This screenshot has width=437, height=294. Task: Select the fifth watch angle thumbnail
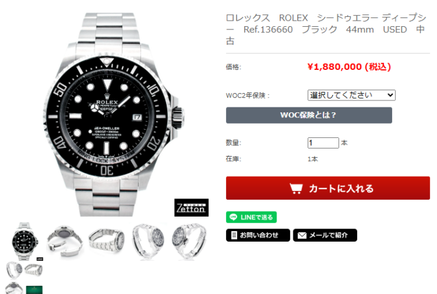click(x=189, y=242)
